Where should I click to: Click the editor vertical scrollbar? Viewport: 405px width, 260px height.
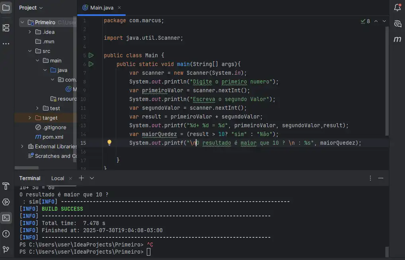387,81
